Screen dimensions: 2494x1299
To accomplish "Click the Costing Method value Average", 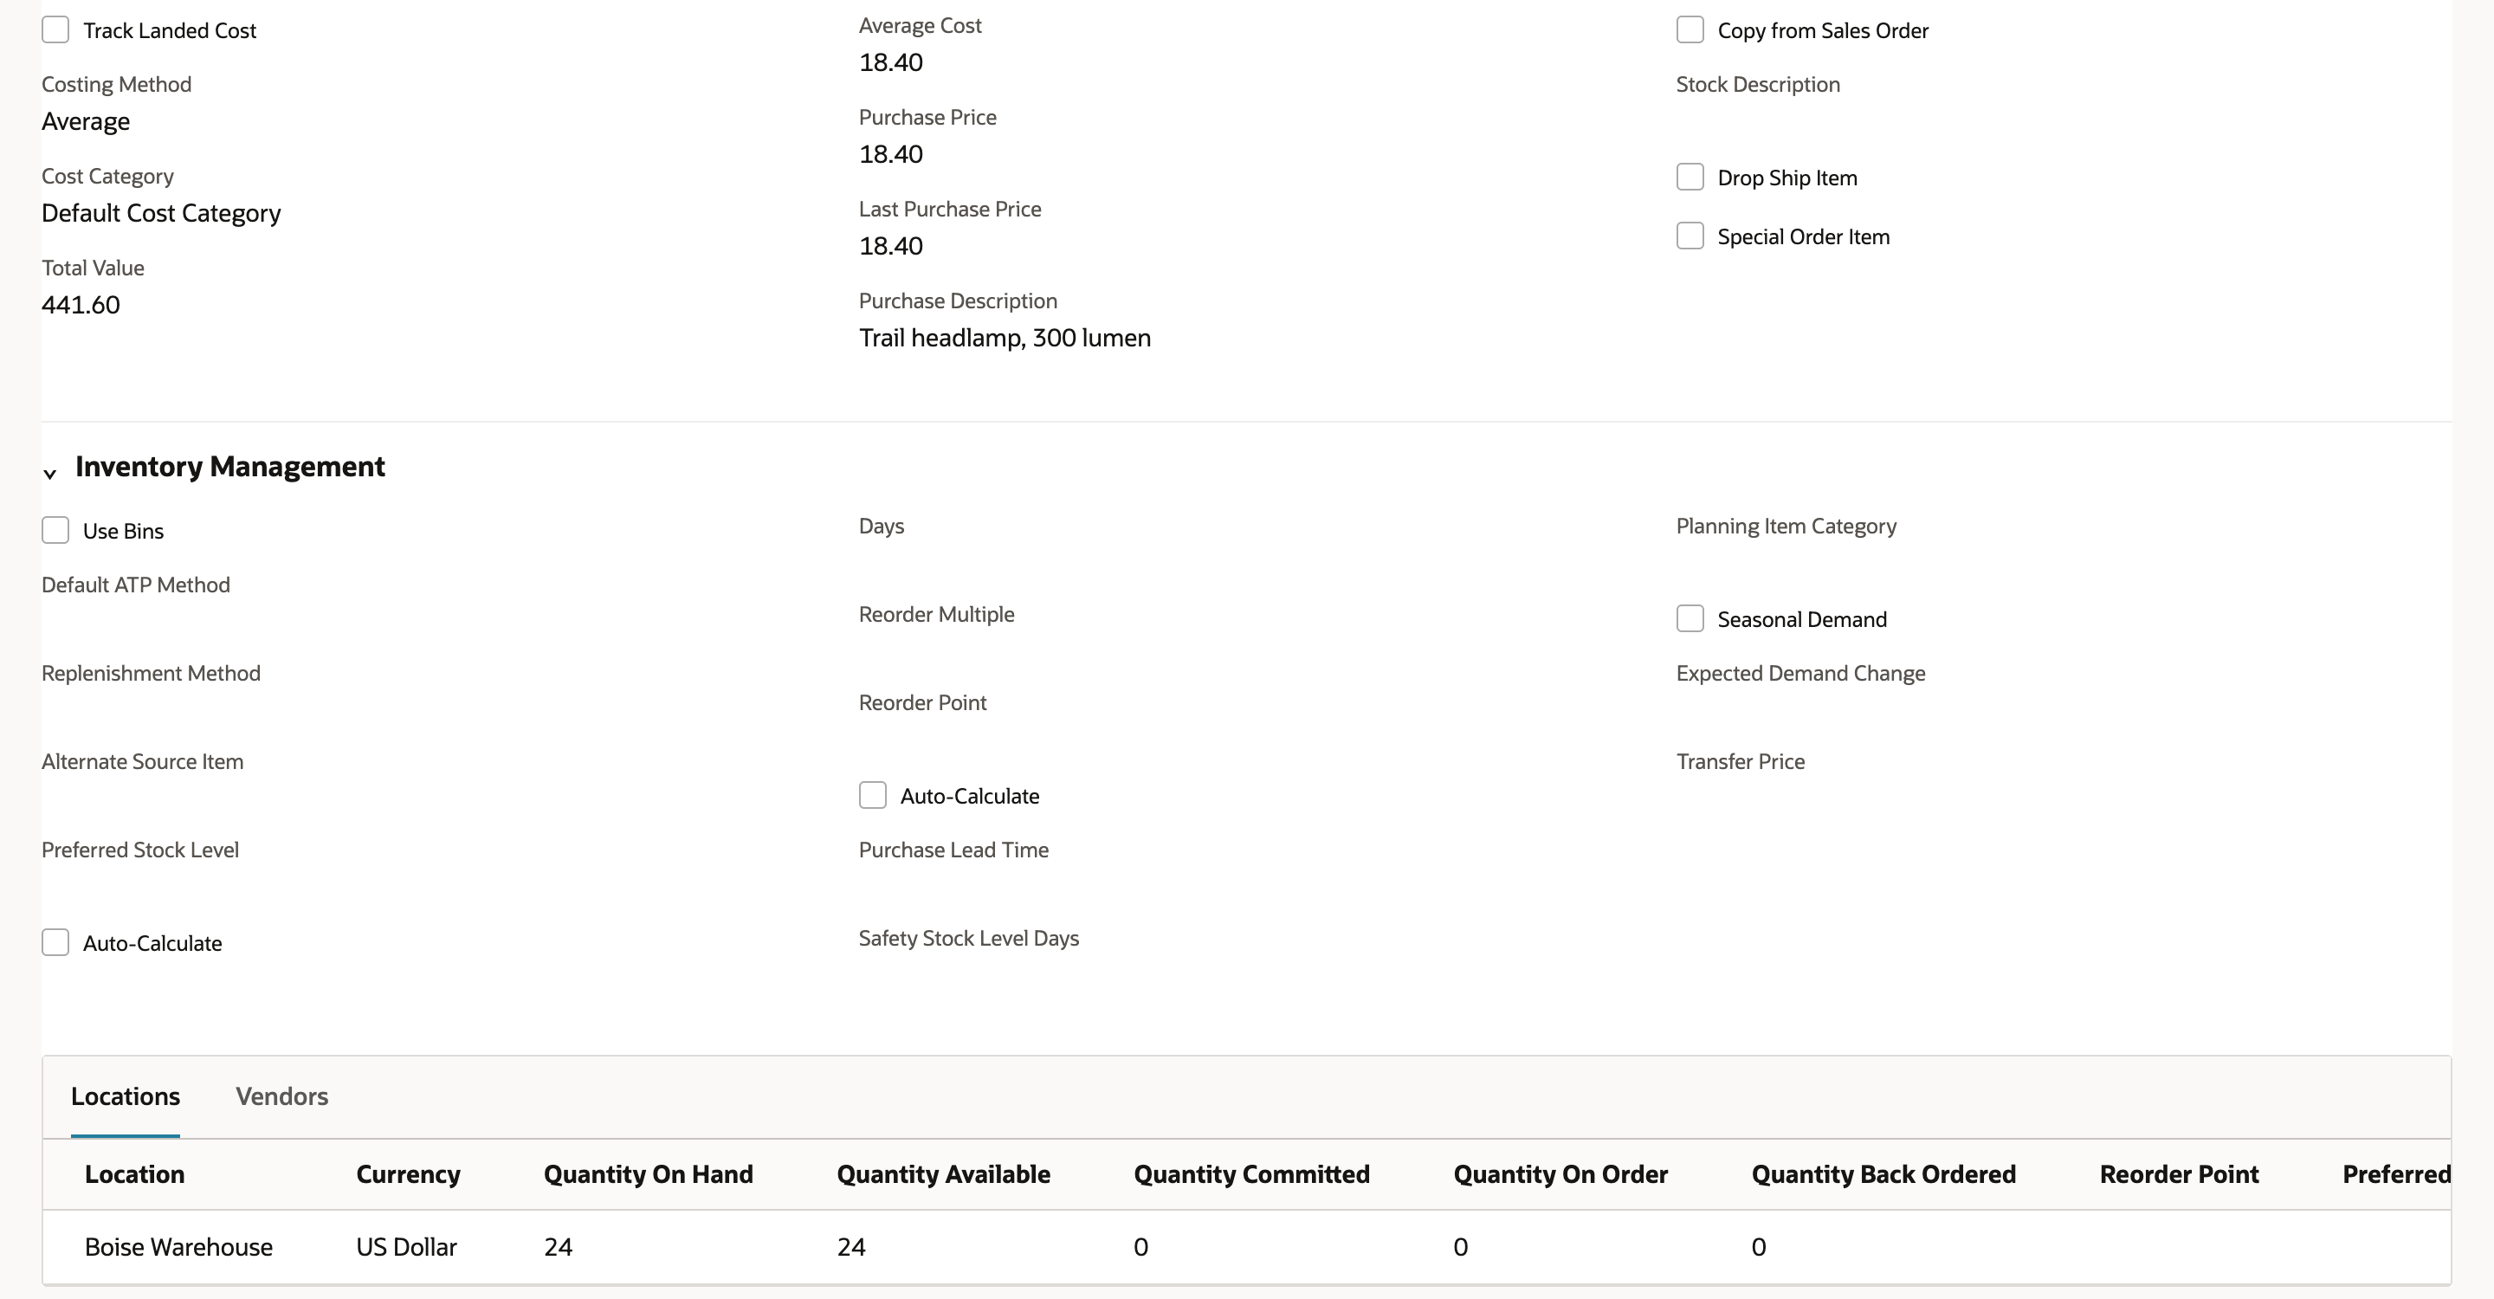I will tap(85, 122).
